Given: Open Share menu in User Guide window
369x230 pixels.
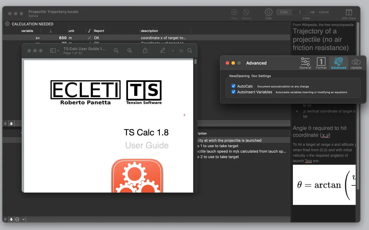Looking at the screenshot, I should click(x=145, y=50).
